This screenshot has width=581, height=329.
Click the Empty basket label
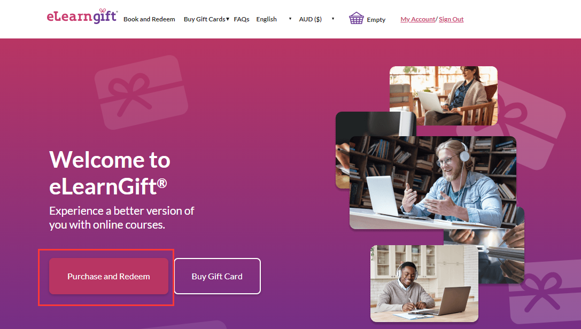tap(376, 20)
